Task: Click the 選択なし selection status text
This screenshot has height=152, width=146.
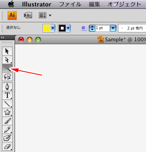Action: (13, 28)
